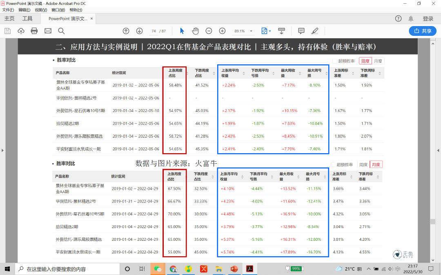Open help question mark icon
This screenshot has height=275, width=441.
point(398,18)
